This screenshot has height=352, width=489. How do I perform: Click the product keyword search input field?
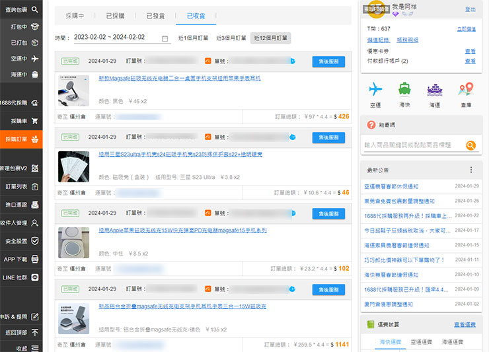413,145
